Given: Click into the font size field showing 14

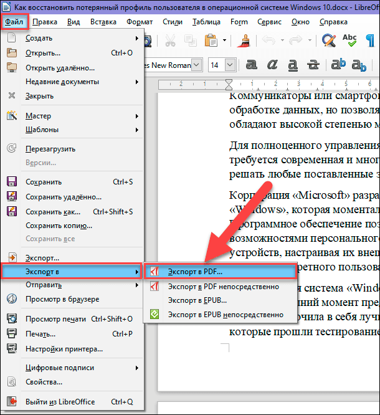Looking at the screenshot, I should [216, 65].
